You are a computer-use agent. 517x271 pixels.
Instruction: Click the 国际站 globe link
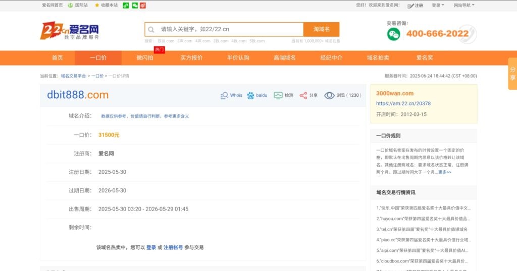click(x=78, y=5)
